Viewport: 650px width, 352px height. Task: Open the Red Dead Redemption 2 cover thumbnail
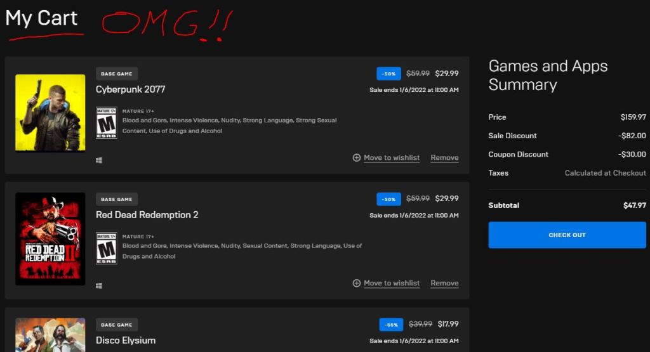click(50, 238)
